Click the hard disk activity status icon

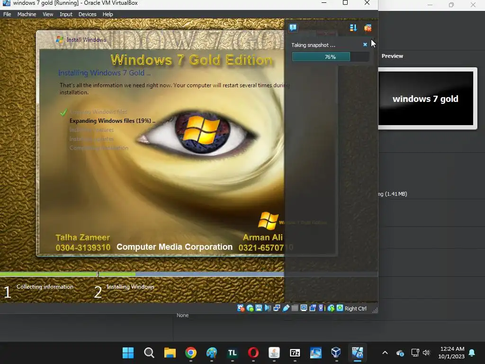pyautogui.click(x=241, y=308)
